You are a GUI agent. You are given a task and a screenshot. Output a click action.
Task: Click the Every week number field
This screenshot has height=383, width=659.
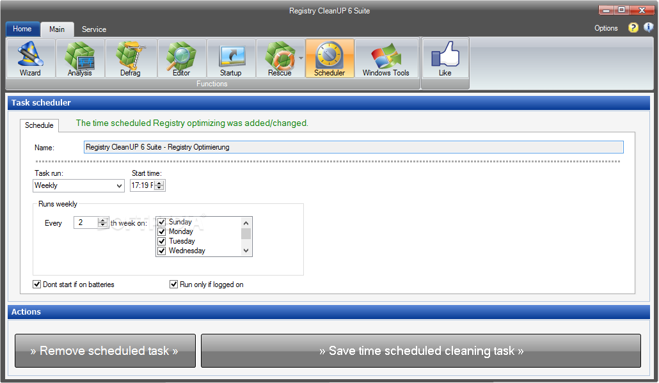86,223
